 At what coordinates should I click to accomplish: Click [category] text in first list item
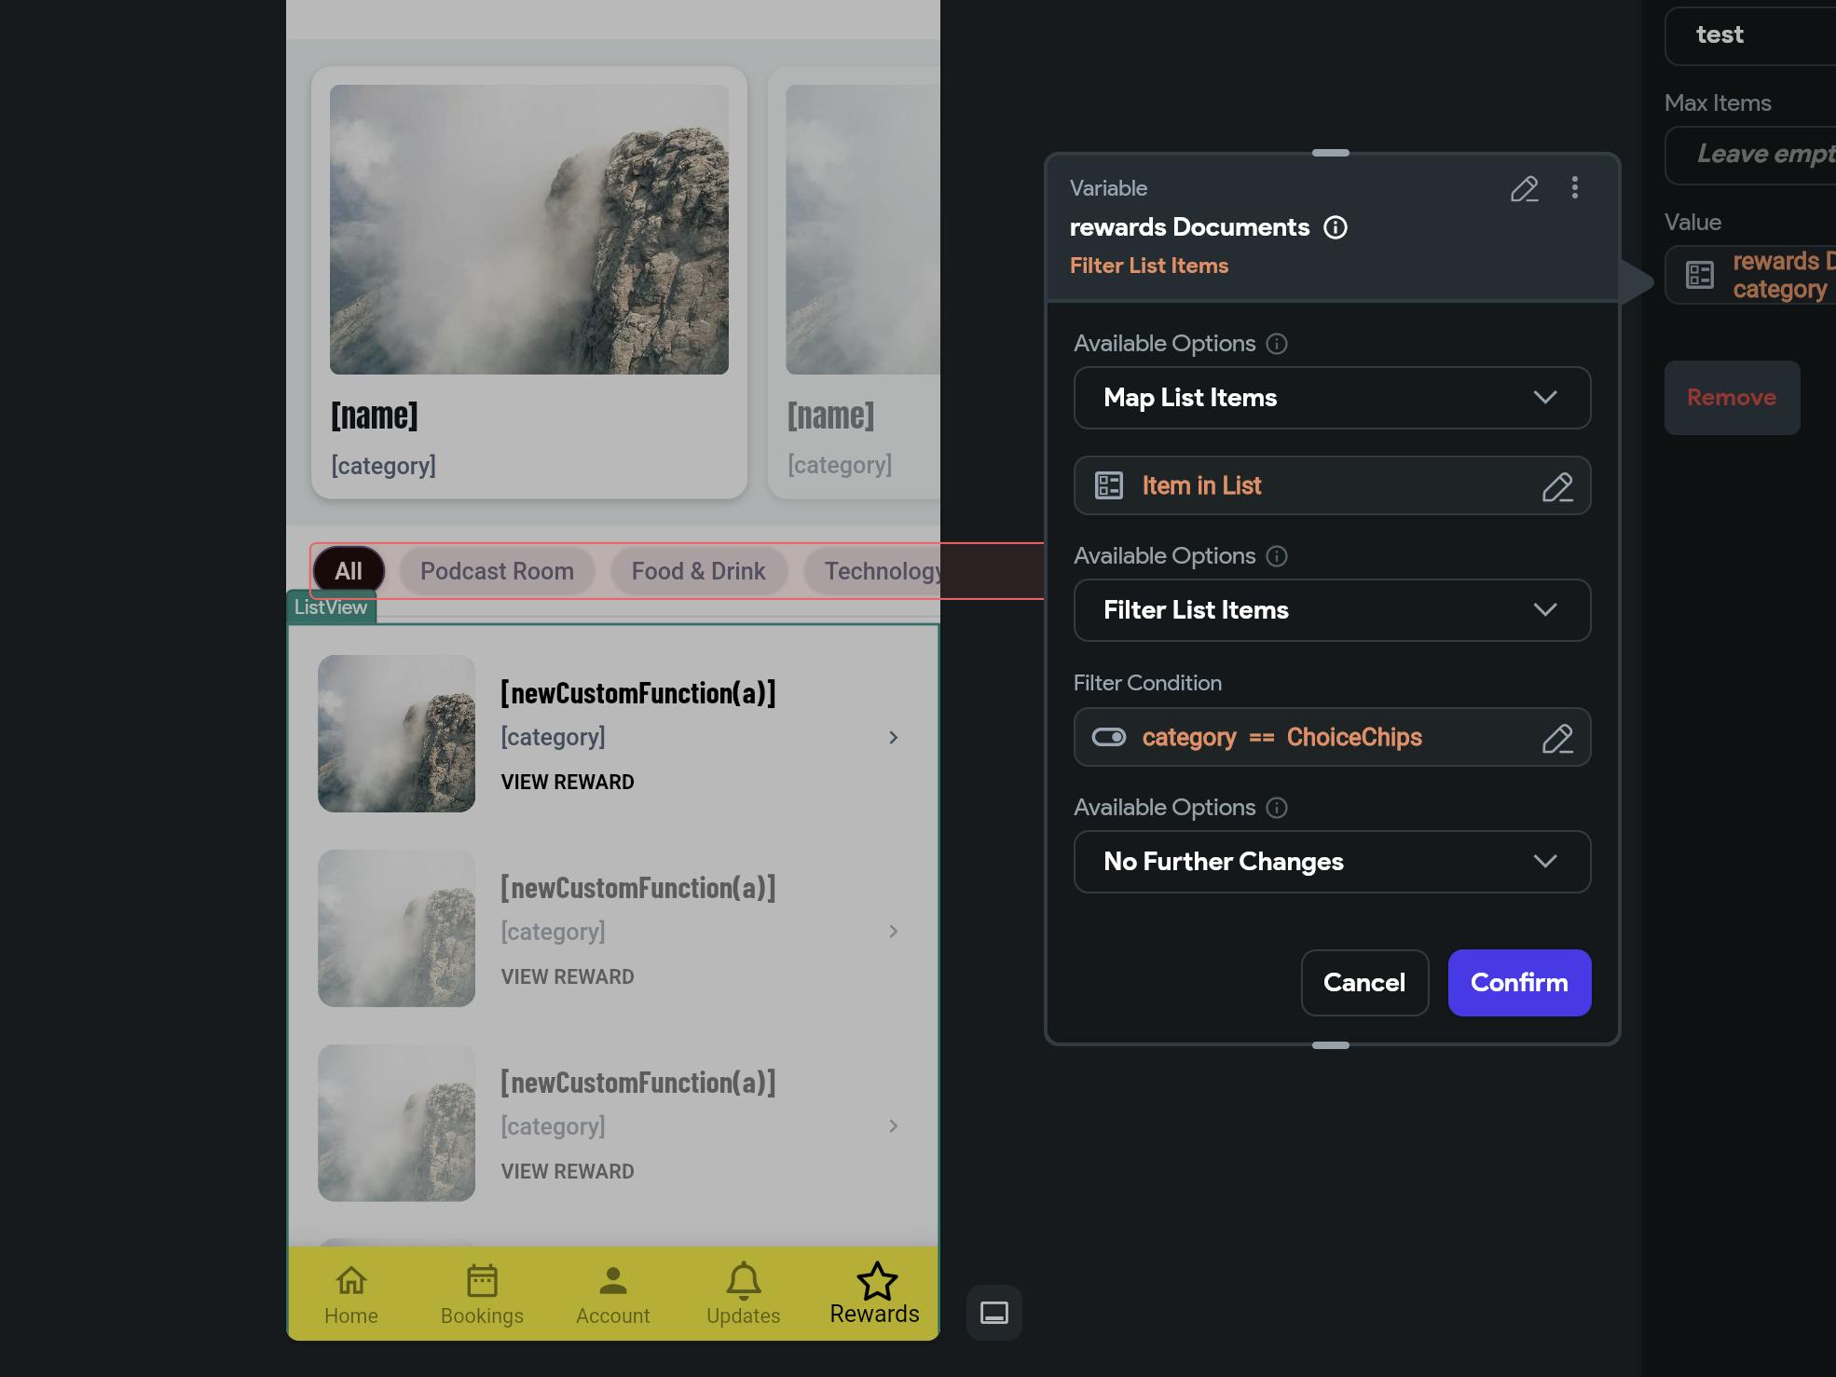point(554,737)
